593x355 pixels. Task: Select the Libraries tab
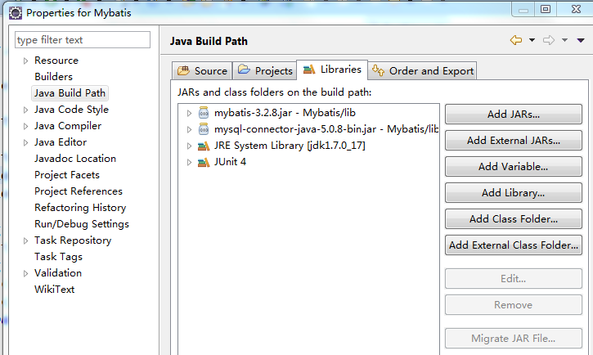pyautogui.click(x=332, y=70)
